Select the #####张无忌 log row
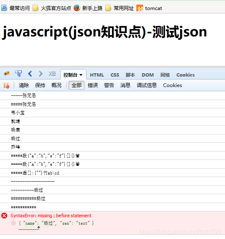This screenshot has height=239, width=225. coord(112,104)
